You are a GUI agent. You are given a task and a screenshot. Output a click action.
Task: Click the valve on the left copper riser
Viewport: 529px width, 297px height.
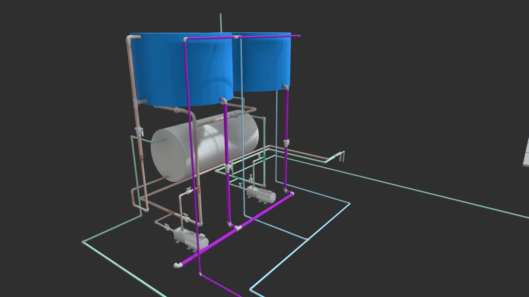tap(139, 132)
